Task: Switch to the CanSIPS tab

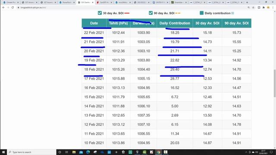Action: click(104, 3)
